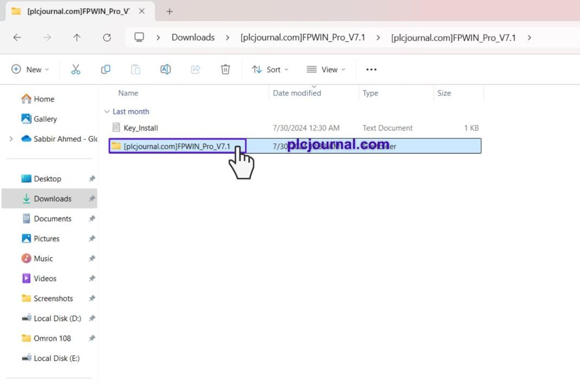Click the Key_Install date 7/30/2024 12:30 AM
Image resolution: width=580 pixels, height=382 pixels.
[306, 128]
